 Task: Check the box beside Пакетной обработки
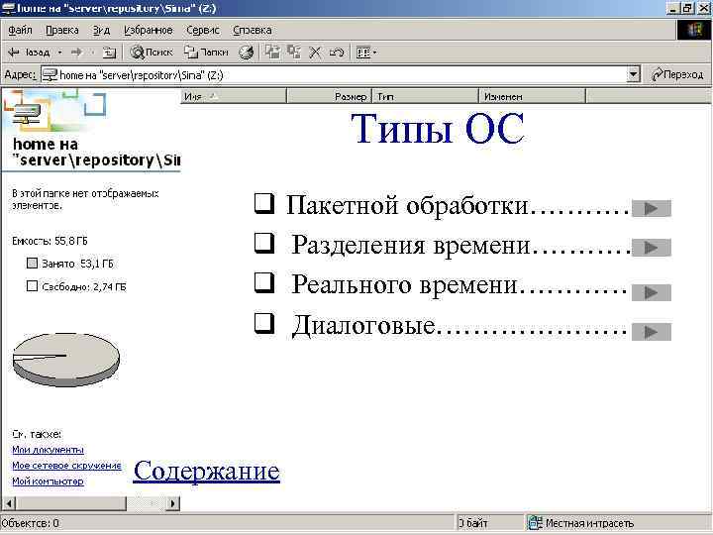(264, 203)
